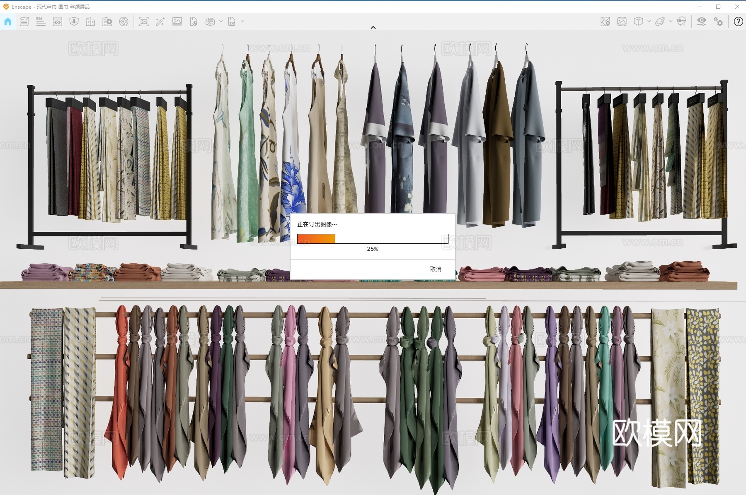Open the help question mark icon
The width and height of the screenshot is (746, 495).
(738, 22)
